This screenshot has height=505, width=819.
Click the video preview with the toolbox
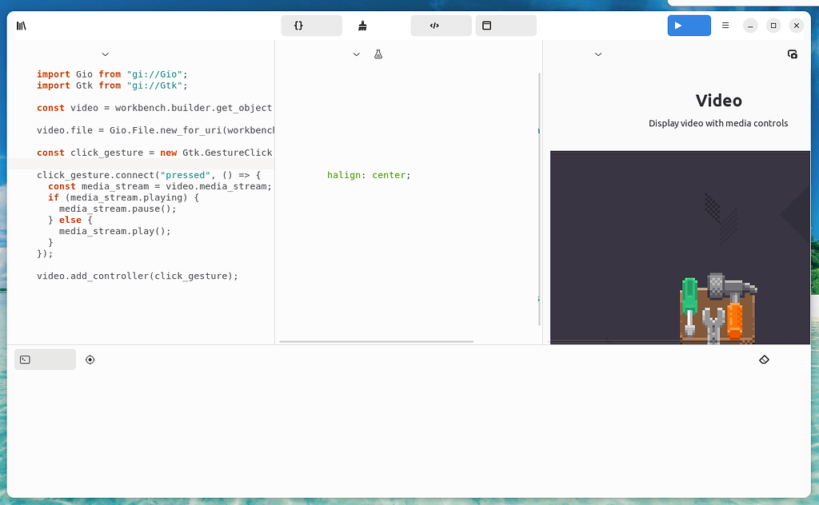(680, 248)
